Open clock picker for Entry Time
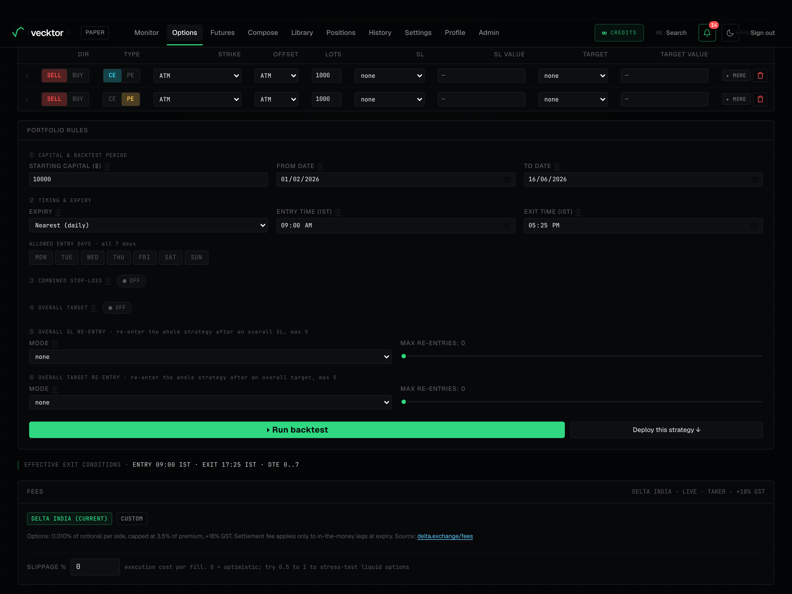The height and width of the screenshot is (594, 792). (x=506, y=226)
